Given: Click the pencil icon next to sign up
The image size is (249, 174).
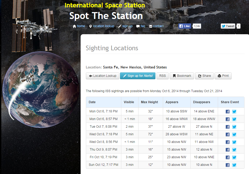Looking at the screenshot, I should (120, 26).
